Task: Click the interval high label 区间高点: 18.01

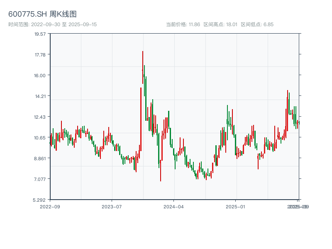Action: [x=220, y=24]
